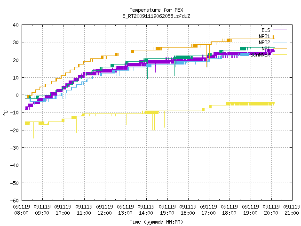This screenshot has width=301, height=226.
Task: Click the y-axis tick label 30
Action: click(x=16, y=42)
